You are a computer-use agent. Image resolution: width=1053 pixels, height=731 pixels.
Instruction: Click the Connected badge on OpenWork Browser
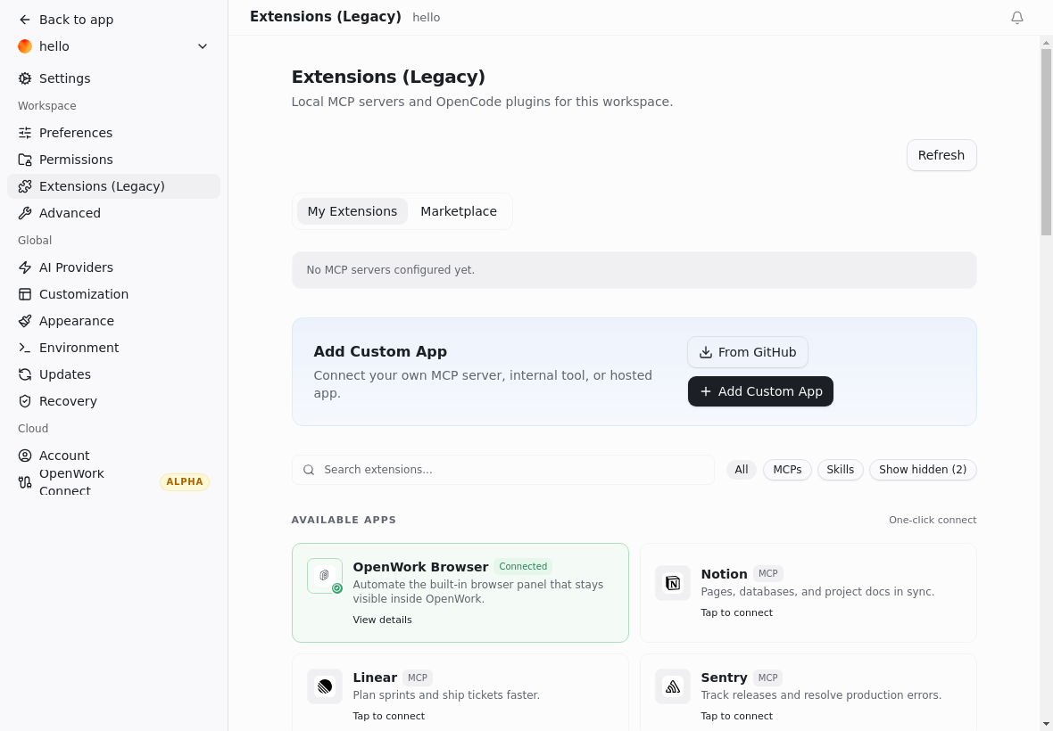coord(522,566)
